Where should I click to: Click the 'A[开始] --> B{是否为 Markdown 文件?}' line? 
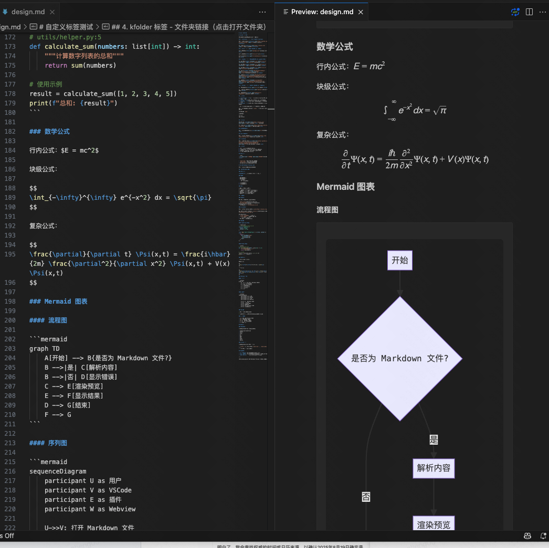pyautogui.click(x=108, y=358)
